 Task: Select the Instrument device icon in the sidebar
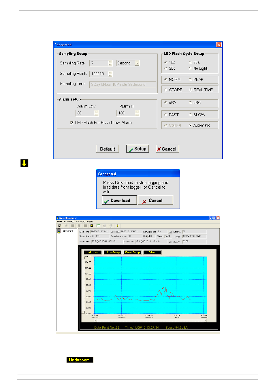(x=59, y=231)
